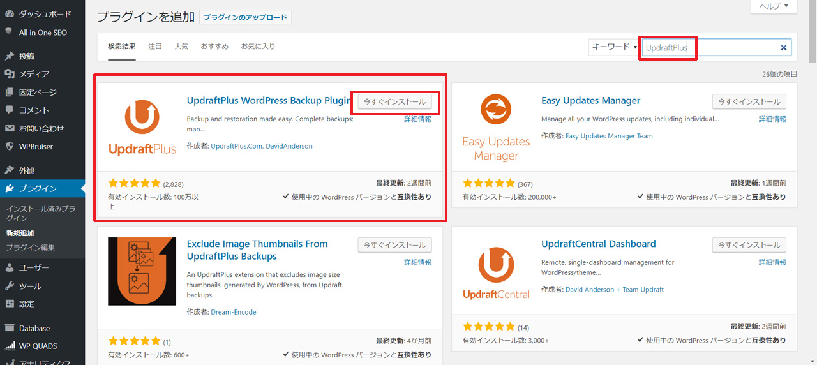Click the settings icon beside 設定

pos(10,304)
